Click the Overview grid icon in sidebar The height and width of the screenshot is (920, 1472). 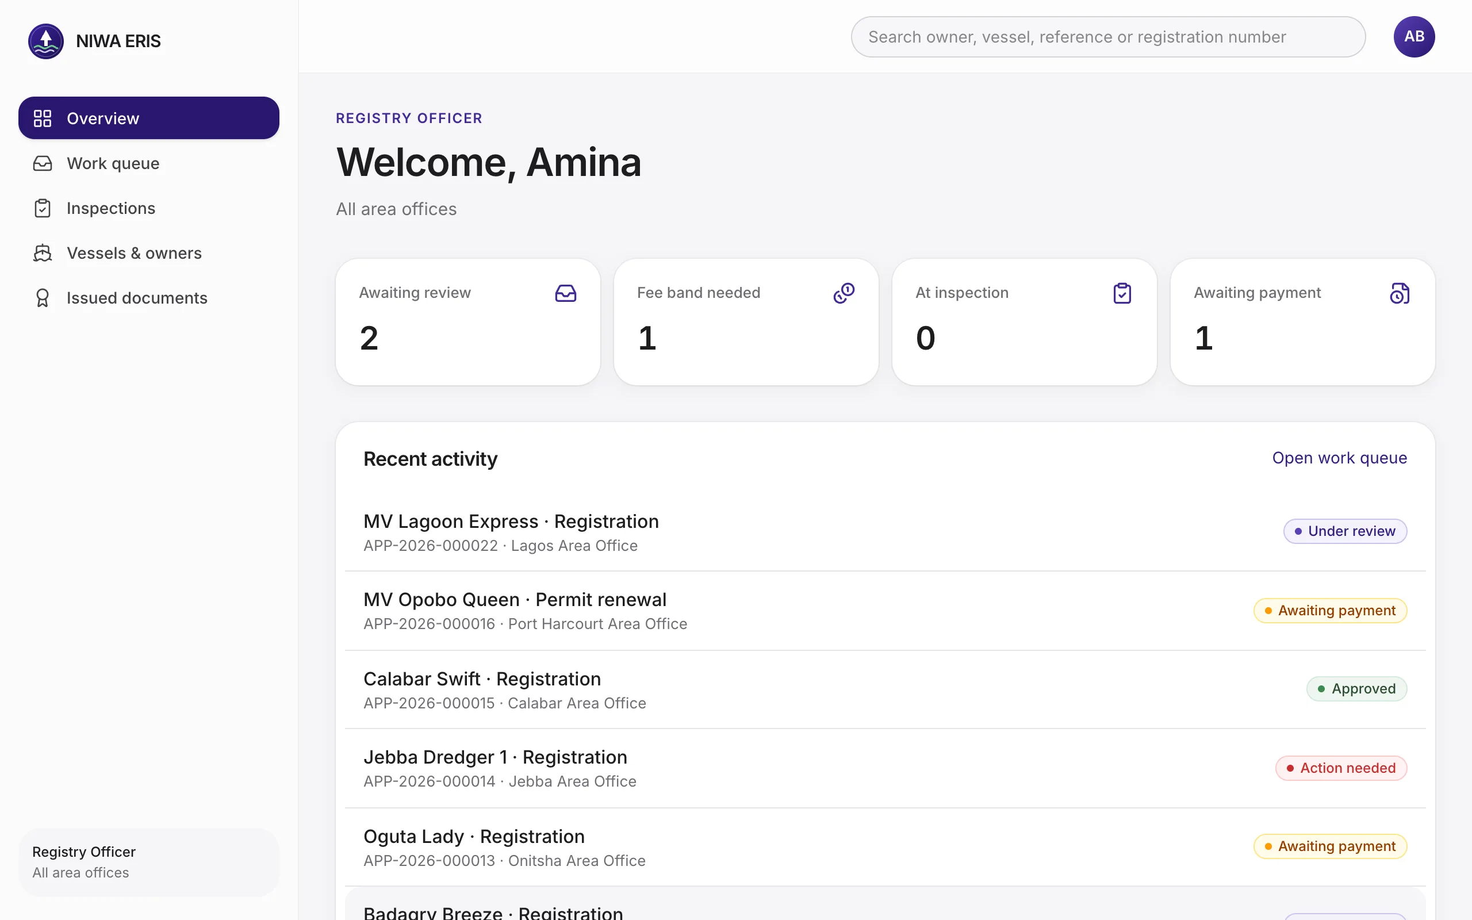click(42, 118)
